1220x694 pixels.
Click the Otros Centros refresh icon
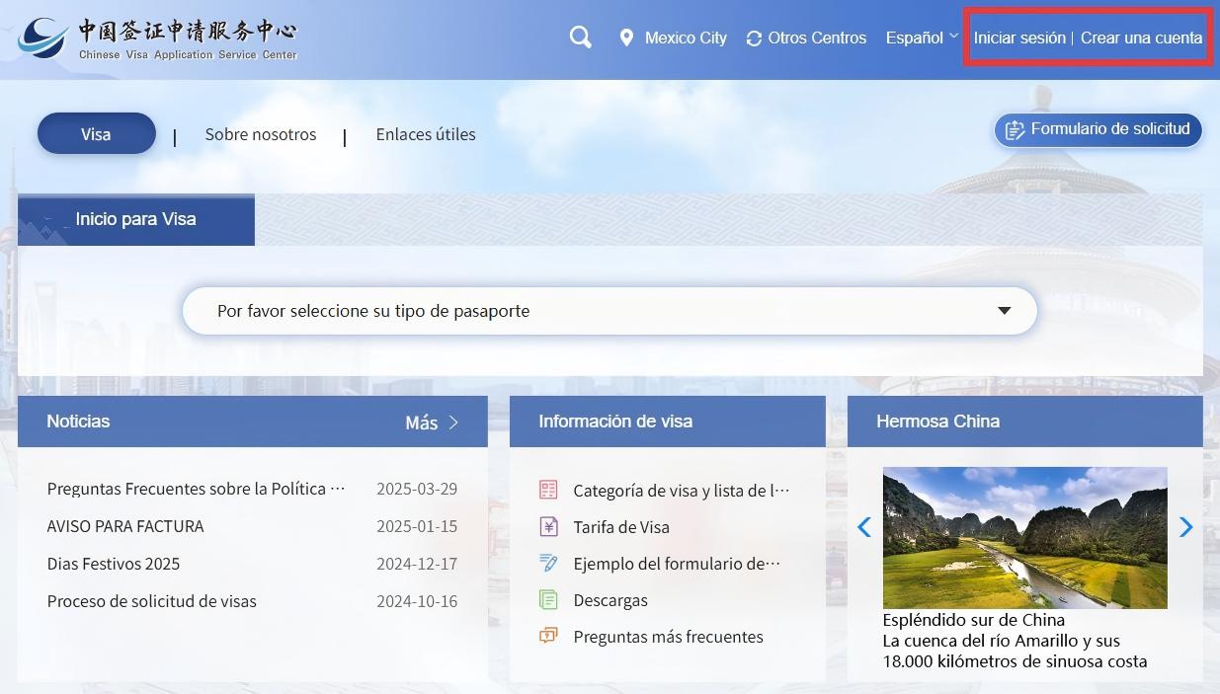(754, 39)
